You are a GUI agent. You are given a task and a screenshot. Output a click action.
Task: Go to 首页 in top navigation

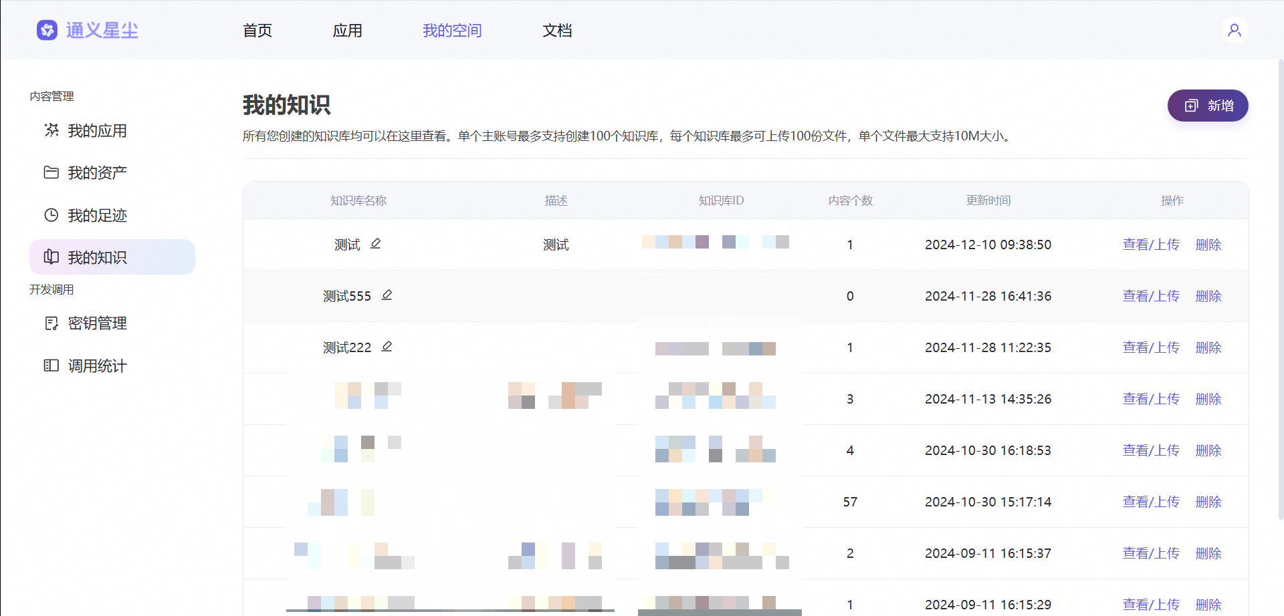(257, 30)
